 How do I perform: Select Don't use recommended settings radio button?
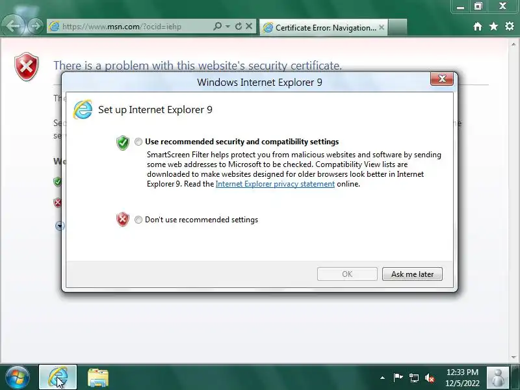coord(138,220)
